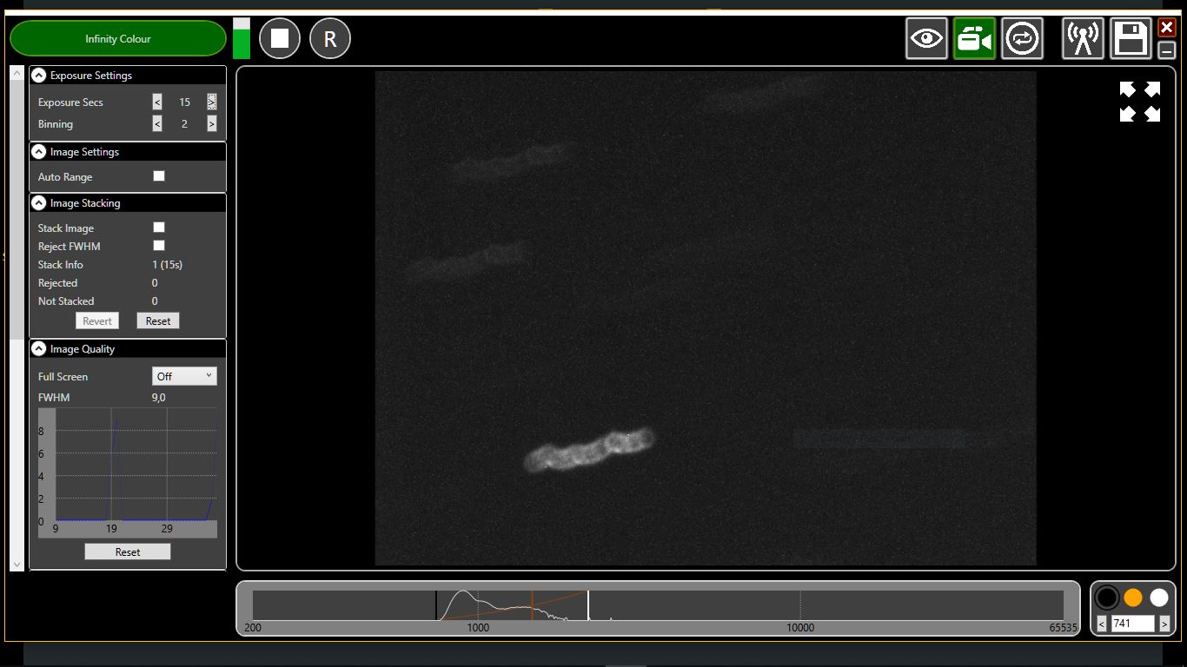Click the Exposure Secs value 15
Screen dimensions: 1187x667
[184, 102]
